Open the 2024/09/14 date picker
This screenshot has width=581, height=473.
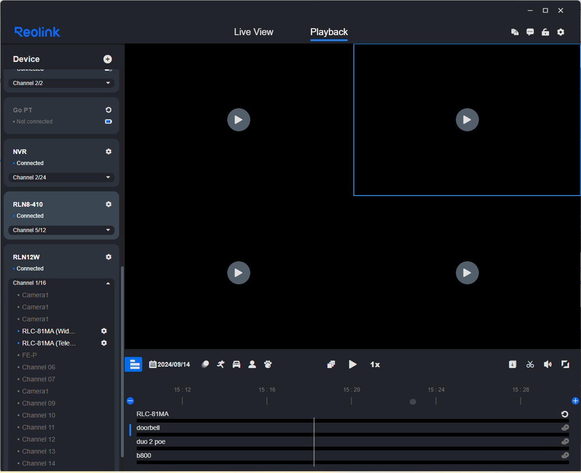tap(169, 364)
